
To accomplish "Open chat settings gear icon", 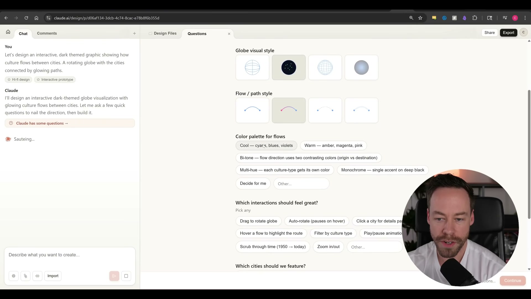I will point(14,276).
